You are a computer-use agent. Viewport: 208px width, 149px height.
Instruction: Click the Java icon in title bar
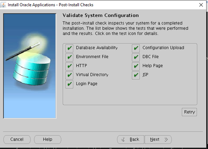coord(3,5)
